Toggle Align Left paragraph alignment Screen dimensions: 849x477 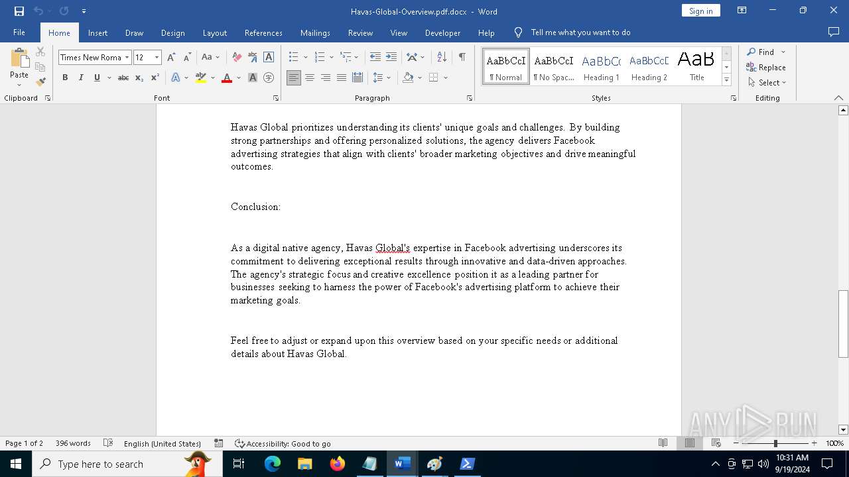point(294,78)
